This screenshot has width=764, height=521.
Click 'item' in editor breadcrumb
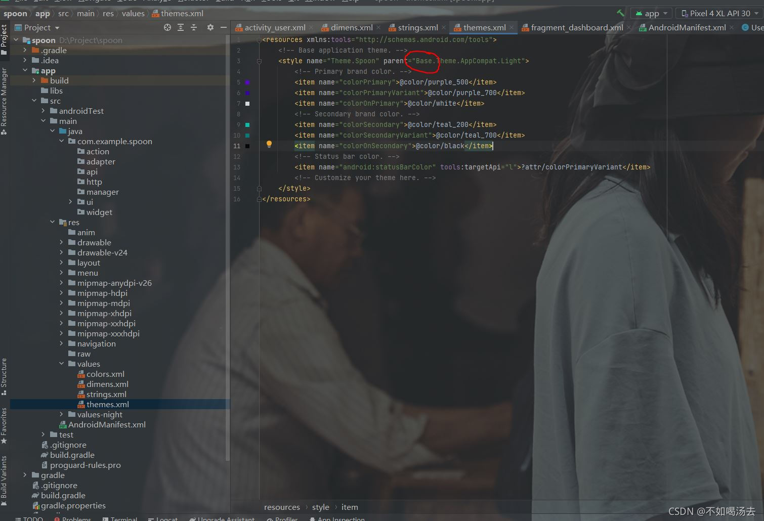350,507
